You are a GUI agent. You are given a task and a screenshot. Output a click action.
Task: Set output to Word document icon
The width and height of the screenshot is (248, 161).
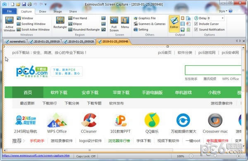tap(188, 18)
